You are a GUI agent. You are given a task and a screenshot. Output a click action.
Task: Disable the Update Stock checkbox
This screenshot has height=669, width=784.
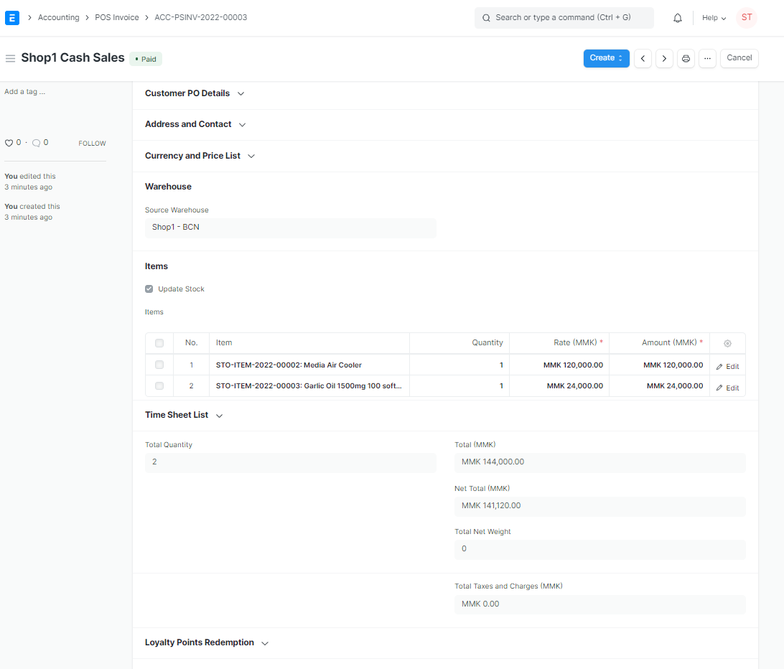pyautogui.click(x=149, y=289)
